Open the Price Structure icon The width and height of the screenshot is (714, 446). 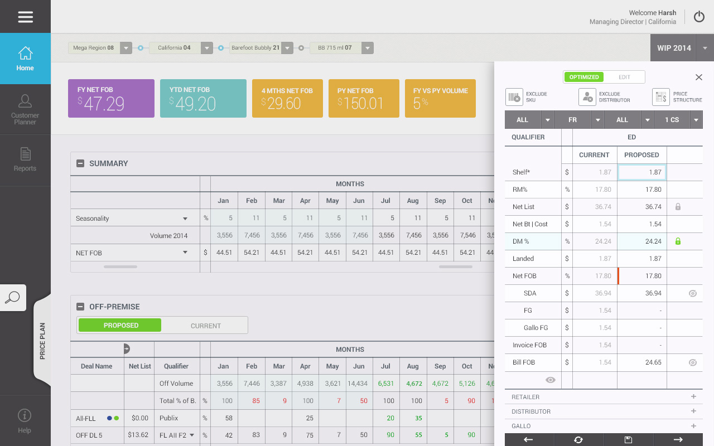(x=660, y=97)
